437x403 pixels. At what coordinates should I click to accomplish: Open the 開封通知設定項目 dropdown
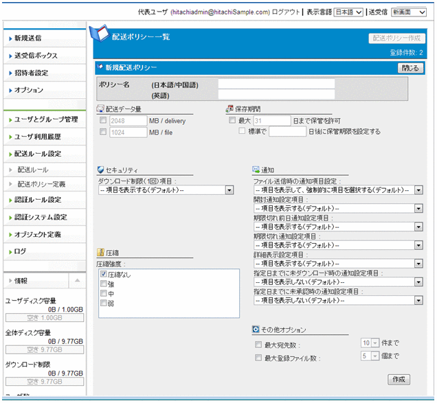[338, 208]
